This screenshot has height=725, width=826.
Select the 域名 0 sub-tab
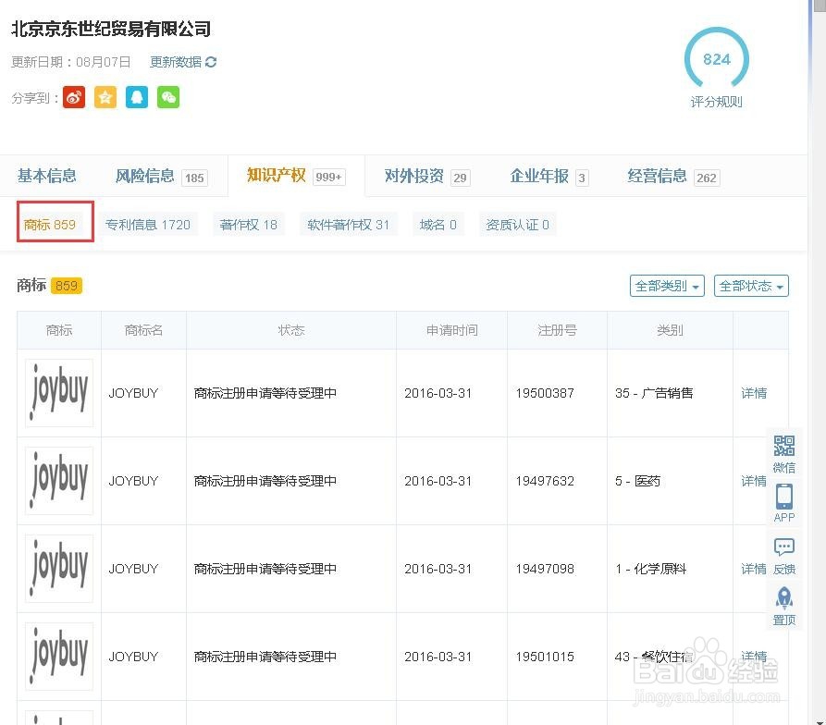pyautogui.click(x=438, y=225)
